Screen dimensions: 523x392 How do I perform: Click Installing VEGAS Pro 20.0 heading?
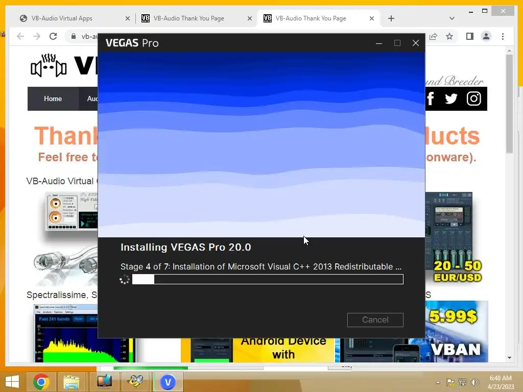pyautogui.click(x=186, y=248)
